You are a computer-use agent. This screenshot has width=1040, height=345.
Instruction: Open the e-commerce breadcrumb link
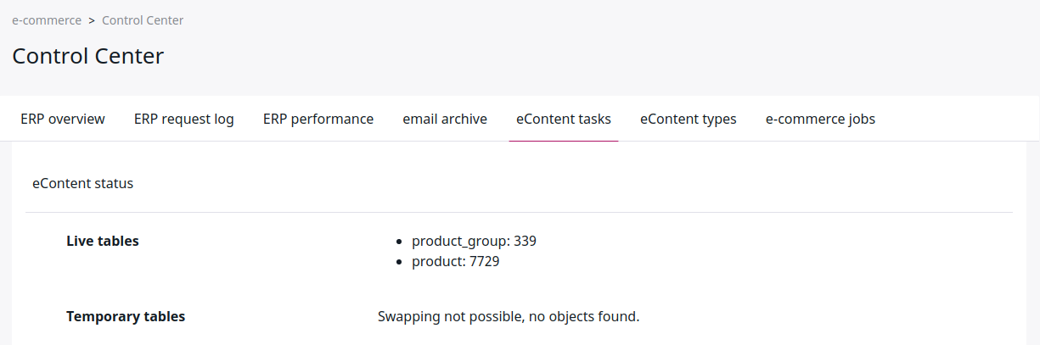(x=47, y=20)
